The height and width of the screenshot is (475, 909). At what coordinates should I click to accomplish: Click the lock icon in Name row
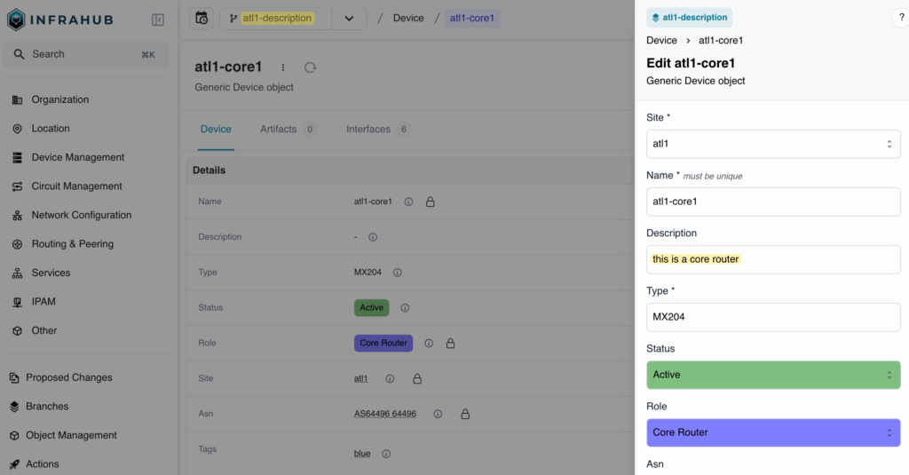coord(431,202)
